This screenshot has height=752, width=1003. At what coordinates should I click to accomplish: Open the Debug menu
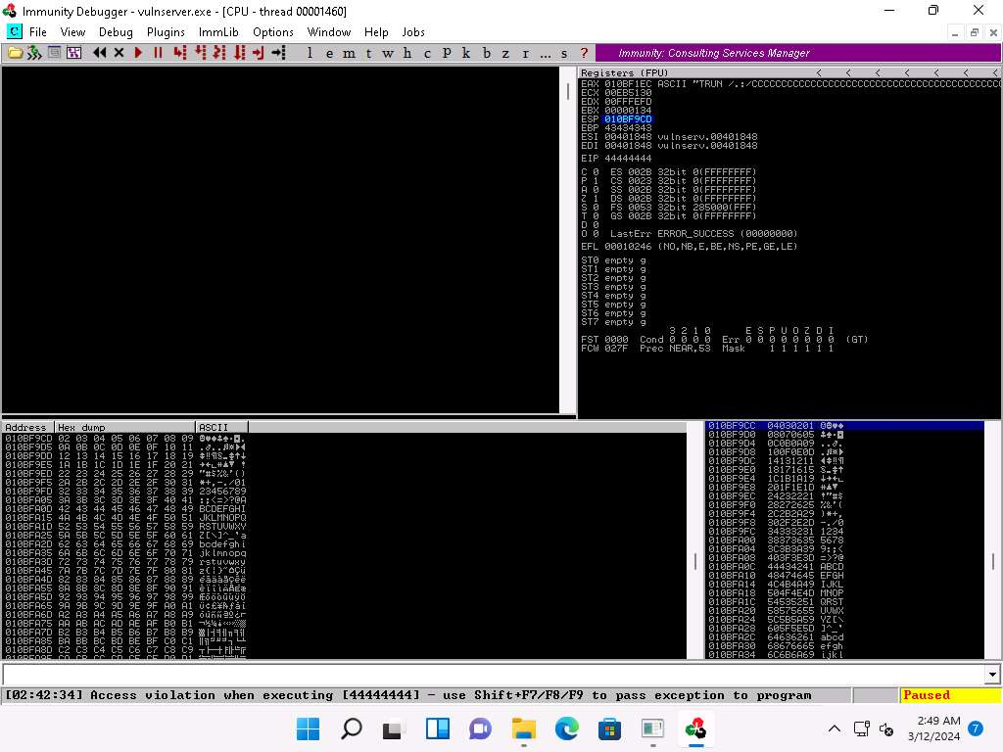tap(116, 32)
